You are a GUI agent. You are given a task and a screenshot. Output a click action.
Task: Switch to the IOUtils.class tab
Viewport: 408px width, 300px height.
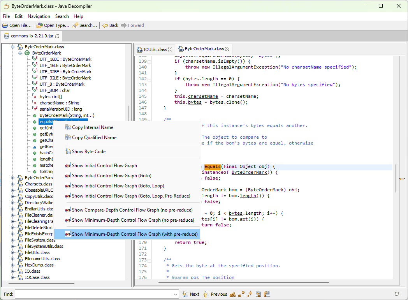(x=155, y=49)
